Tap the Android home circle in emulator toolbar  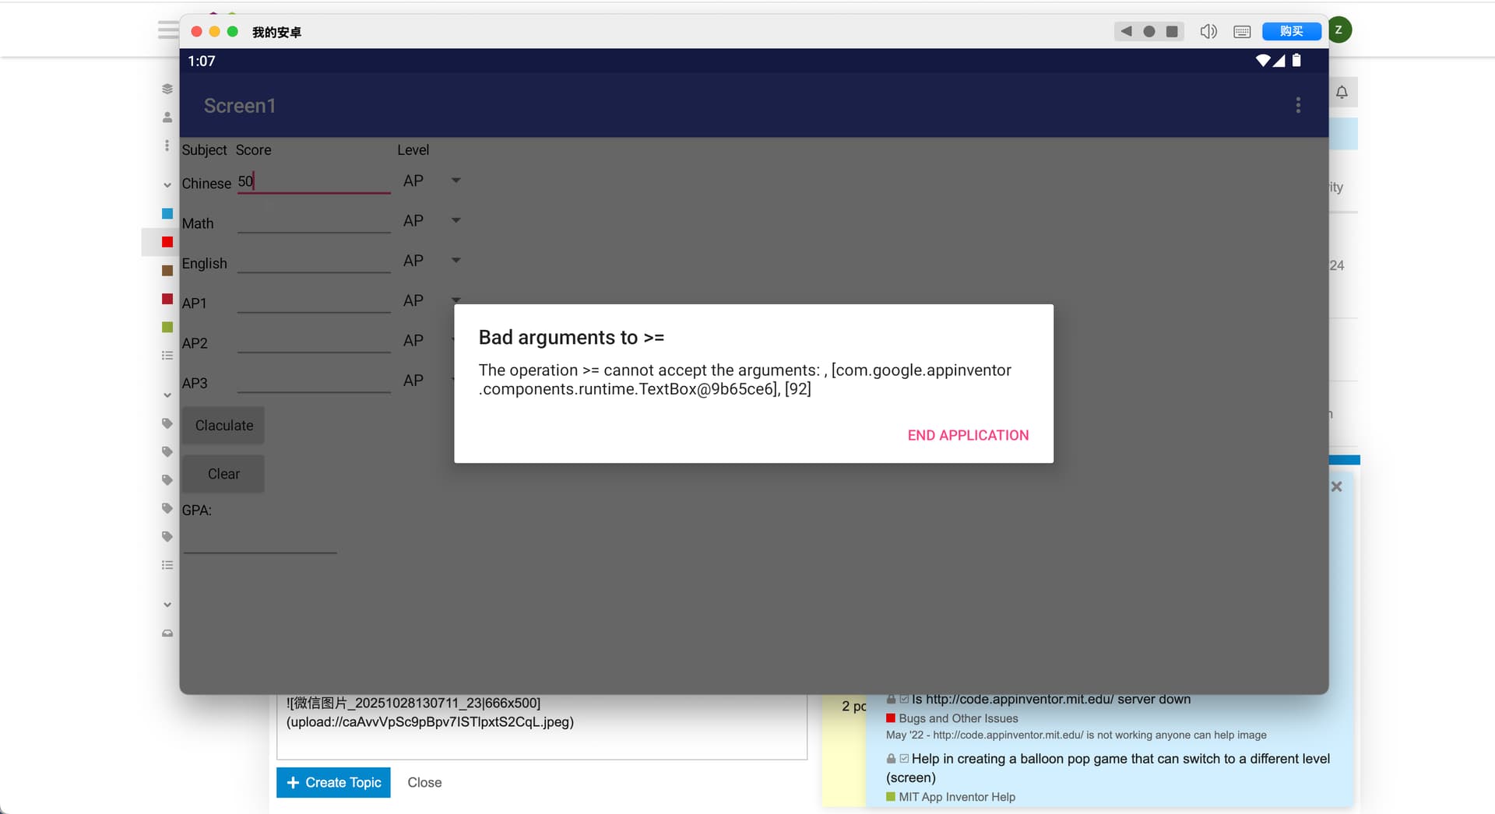click(x=1149, y=31)
